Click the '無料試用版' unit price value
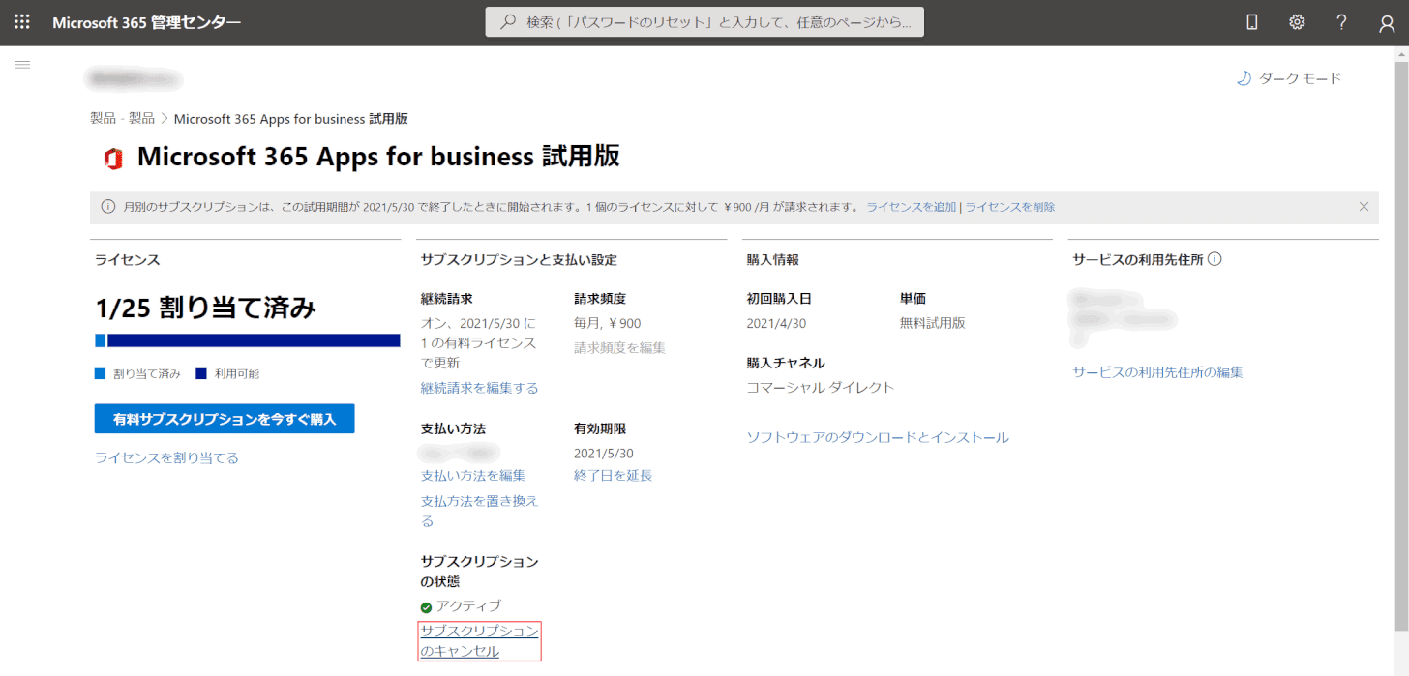This screenshot has width=1409, height=676. pos(932,323)
